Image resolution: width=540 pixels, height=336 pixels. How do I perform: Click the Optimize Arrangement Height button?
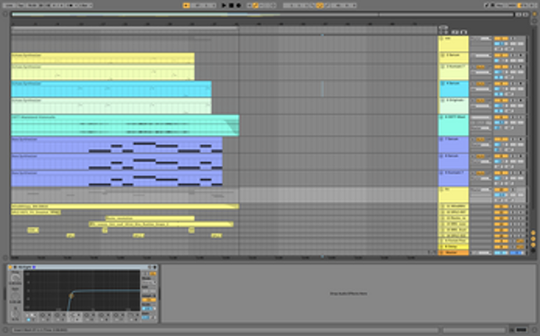[519, 15]
